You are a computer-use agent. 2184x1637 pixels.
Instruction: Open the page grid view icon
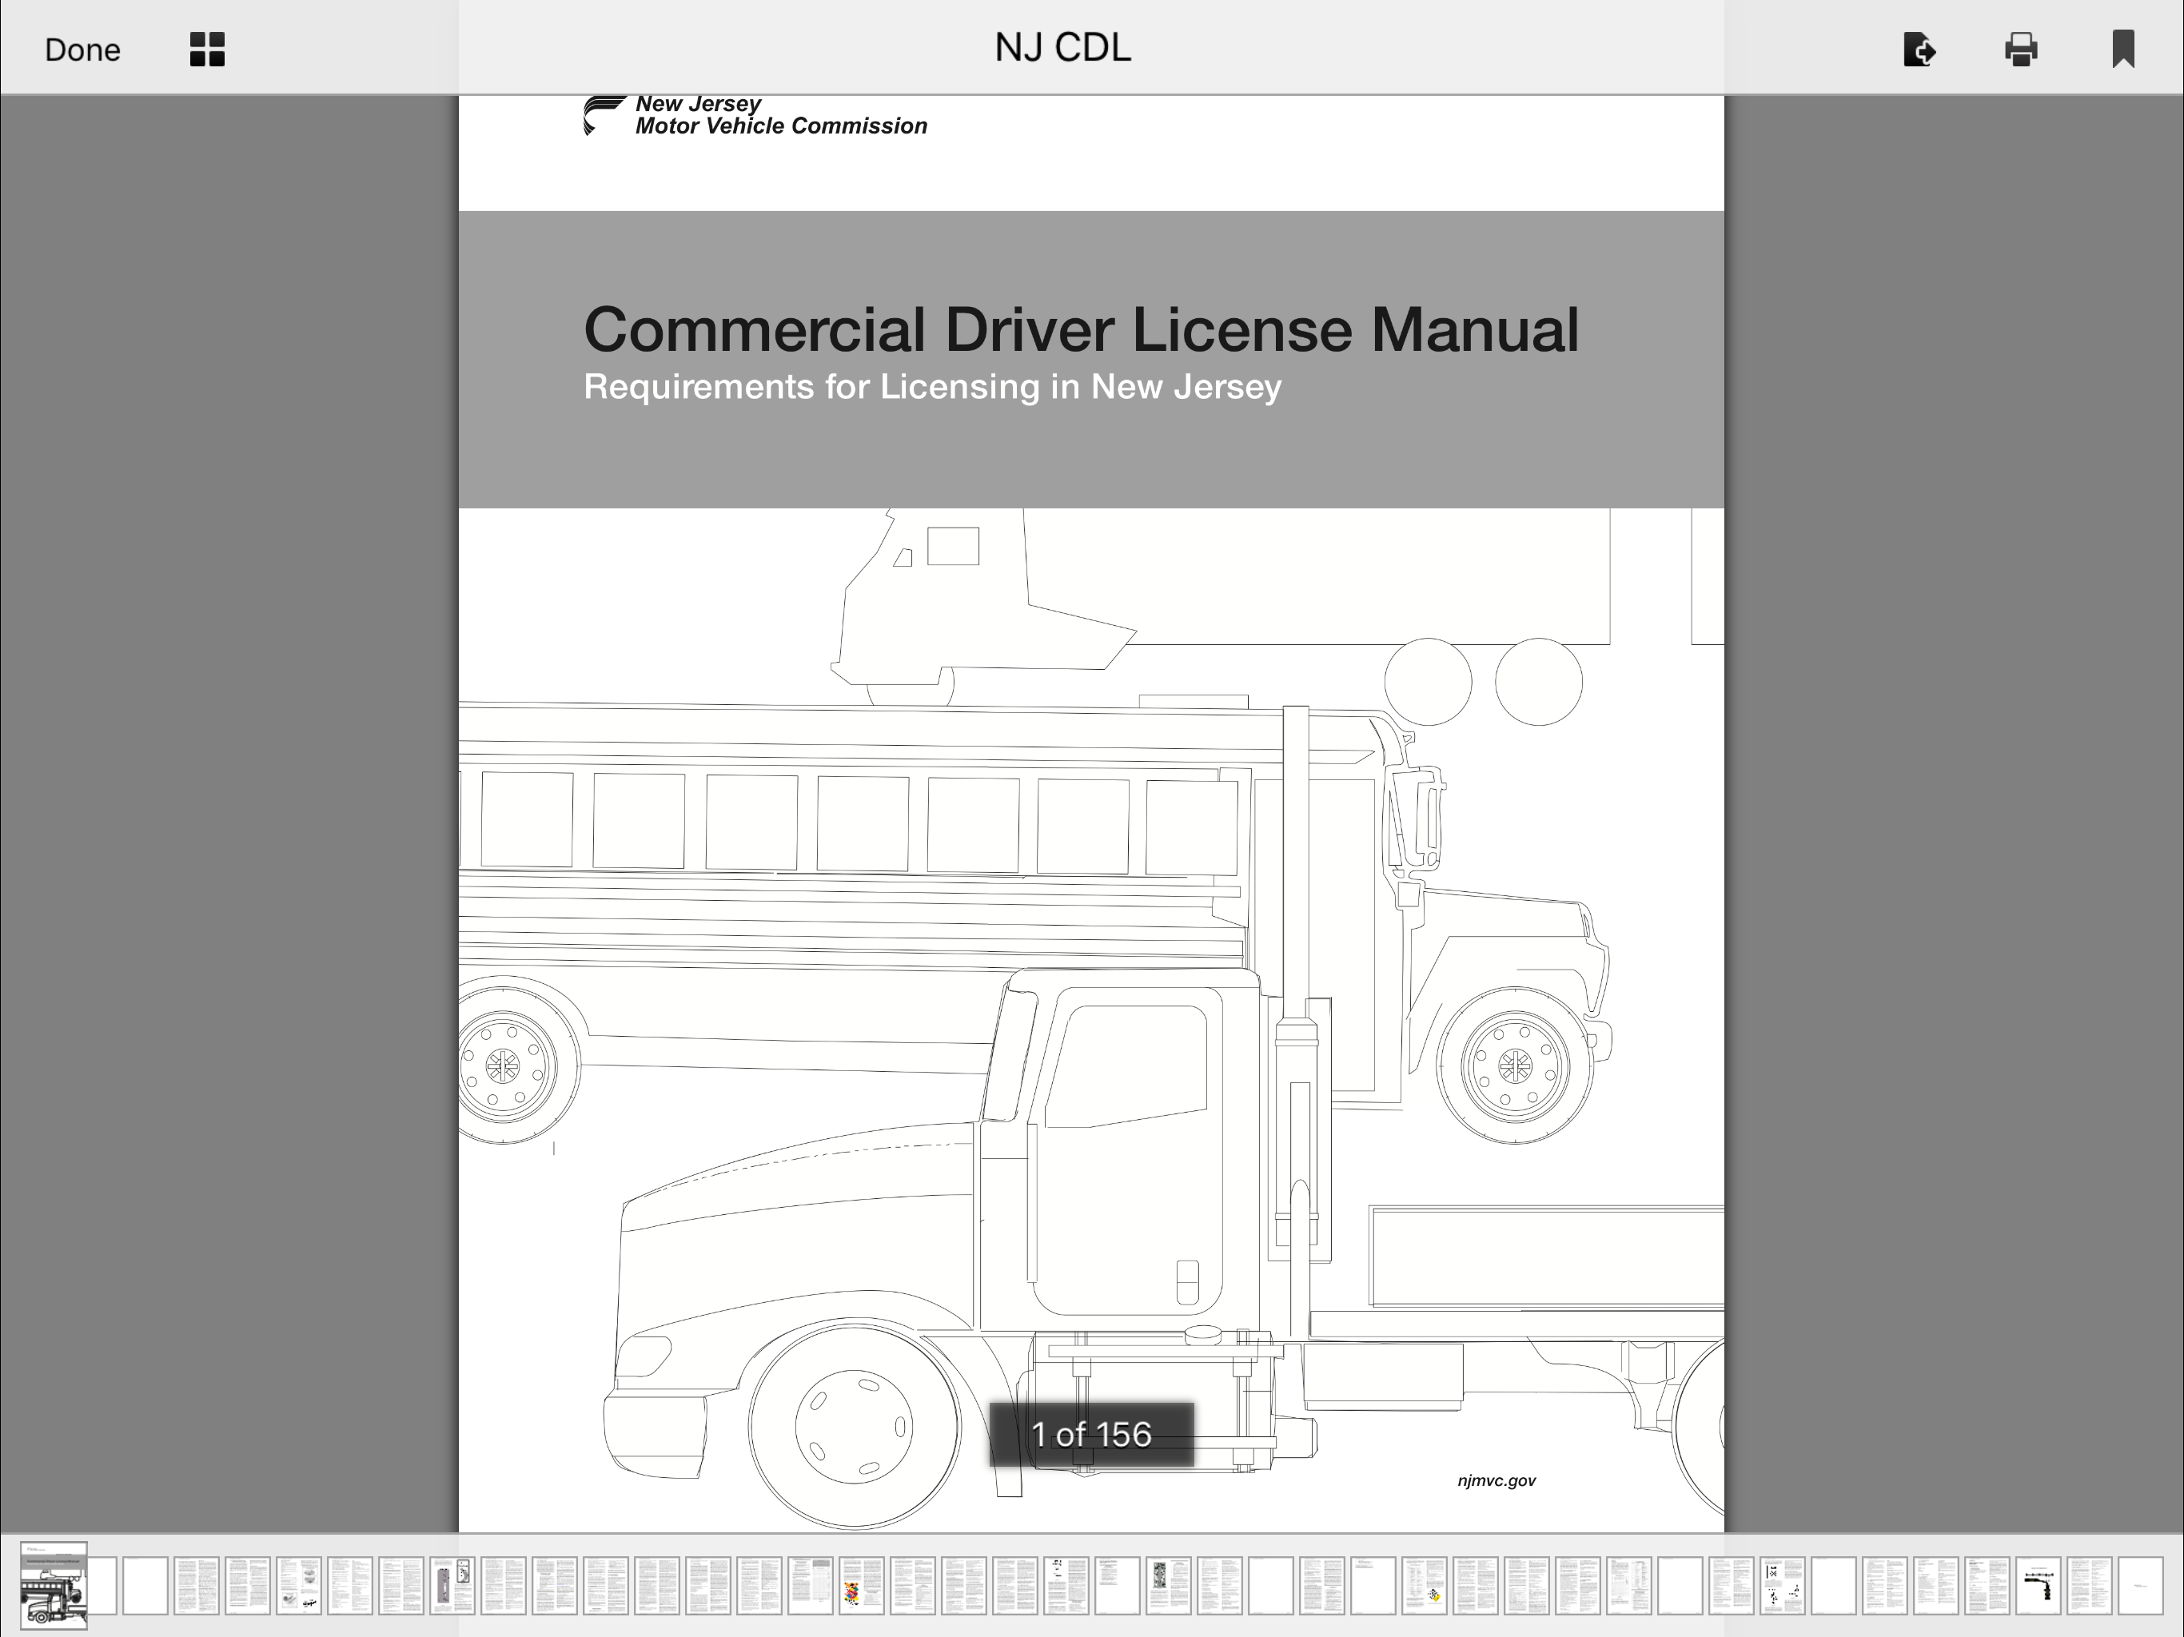coord(207,50)
